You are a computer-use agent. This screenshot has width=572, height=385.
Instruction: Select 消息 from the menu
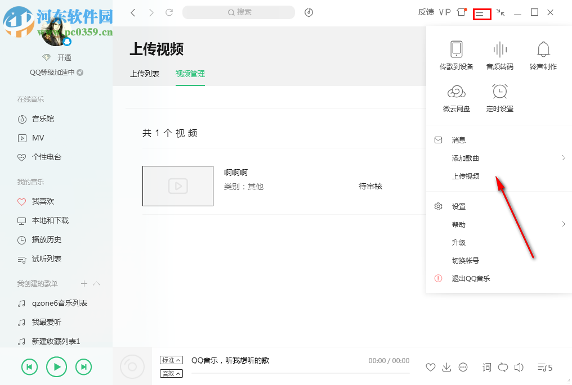coord(459,139)
